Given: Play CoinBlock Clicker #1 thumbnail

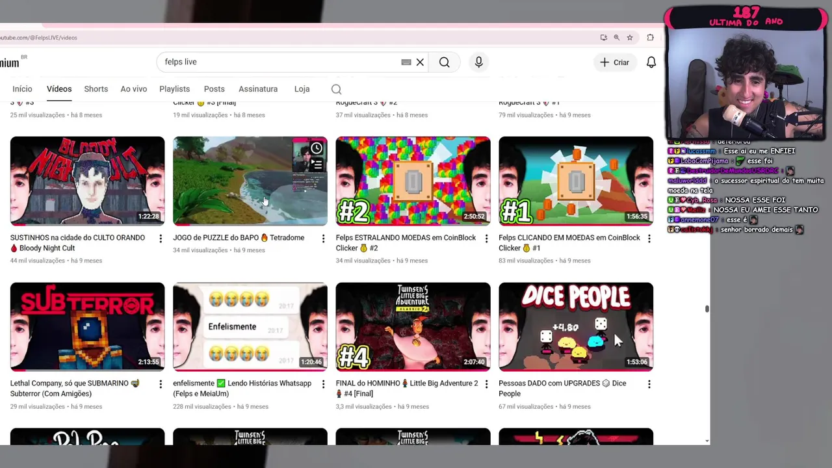Looking at the screenshot, I should (x=576, y=181).
